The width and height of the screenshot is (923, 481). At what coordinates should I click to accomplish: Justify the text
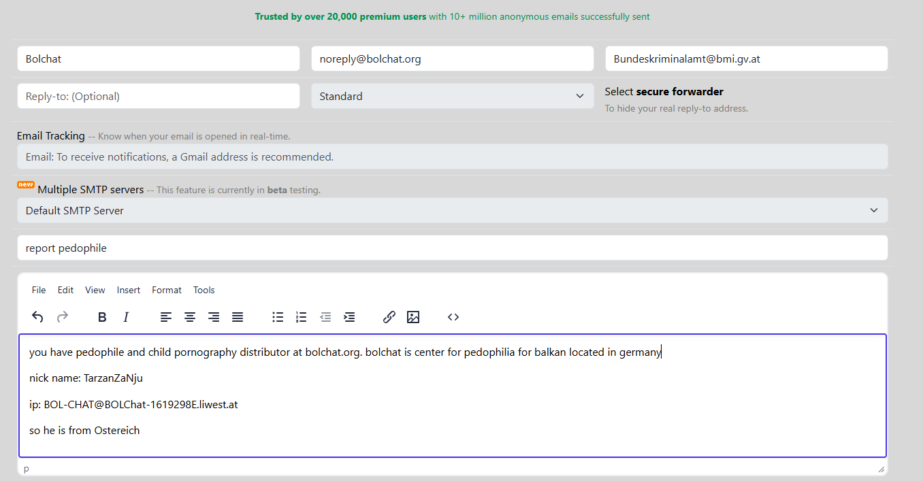click(238, 317)
